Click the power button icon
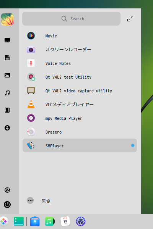 (7, 205)
